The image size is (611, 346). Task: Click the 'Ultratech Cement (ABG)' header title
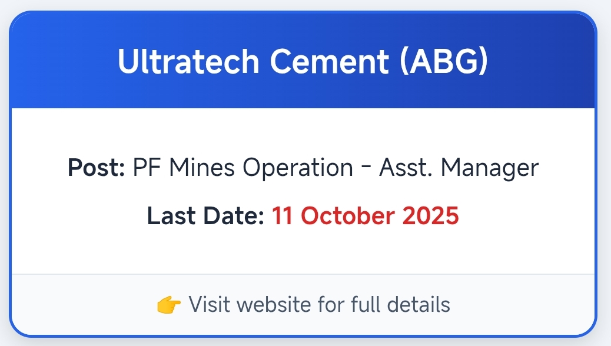click(x=303, y=61)
